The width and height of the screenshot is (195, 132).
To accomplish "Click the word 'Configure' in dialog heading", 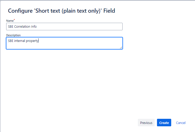I will tap(20, 11).
